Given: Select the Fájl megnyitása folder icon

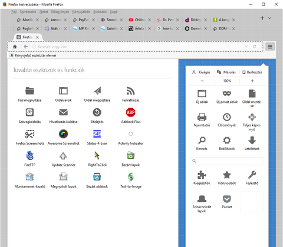Looking at the screenshot, I should [29, 91].
